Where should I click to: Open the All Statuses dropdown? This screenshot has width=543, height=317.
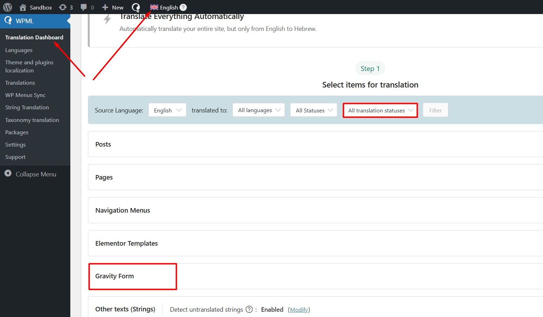pos(314,110)
